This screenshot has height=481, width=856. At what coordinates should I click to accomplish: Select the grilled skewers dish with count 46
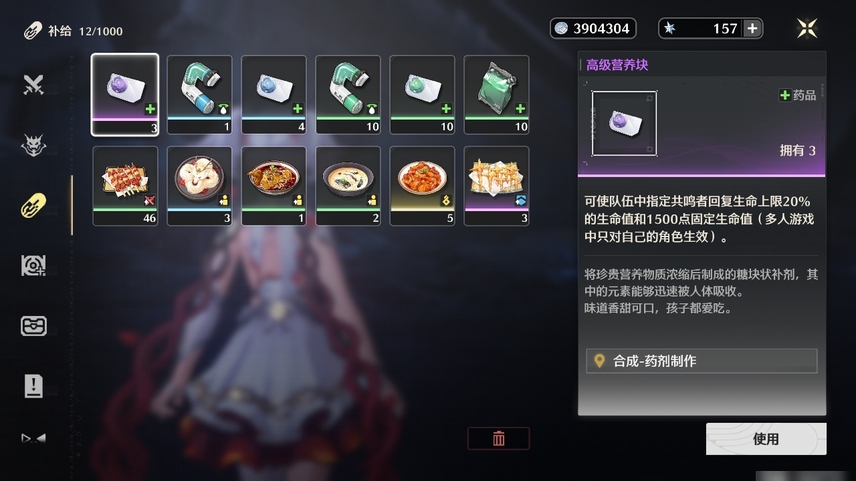click(x=125, y=186)
